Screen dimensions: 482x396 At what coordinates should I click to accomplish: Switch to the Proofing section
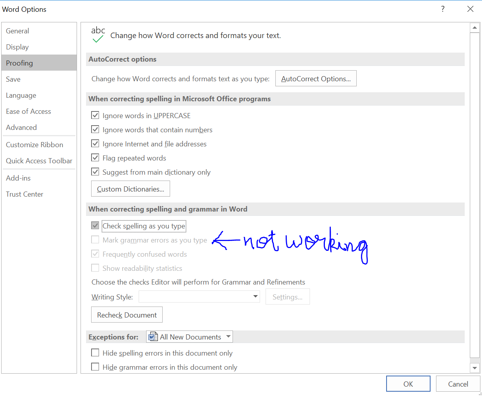click(19, 63)
